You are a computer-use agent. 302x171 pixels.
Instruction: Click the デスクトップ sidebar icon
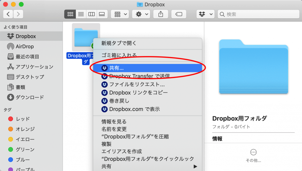pos(10,77)
